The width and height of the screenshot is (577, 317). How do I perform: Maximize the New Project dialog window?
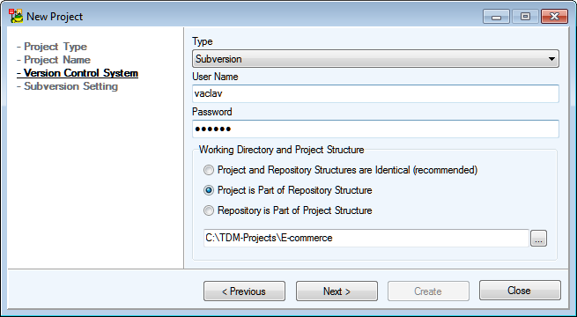[x=525, y=17]
